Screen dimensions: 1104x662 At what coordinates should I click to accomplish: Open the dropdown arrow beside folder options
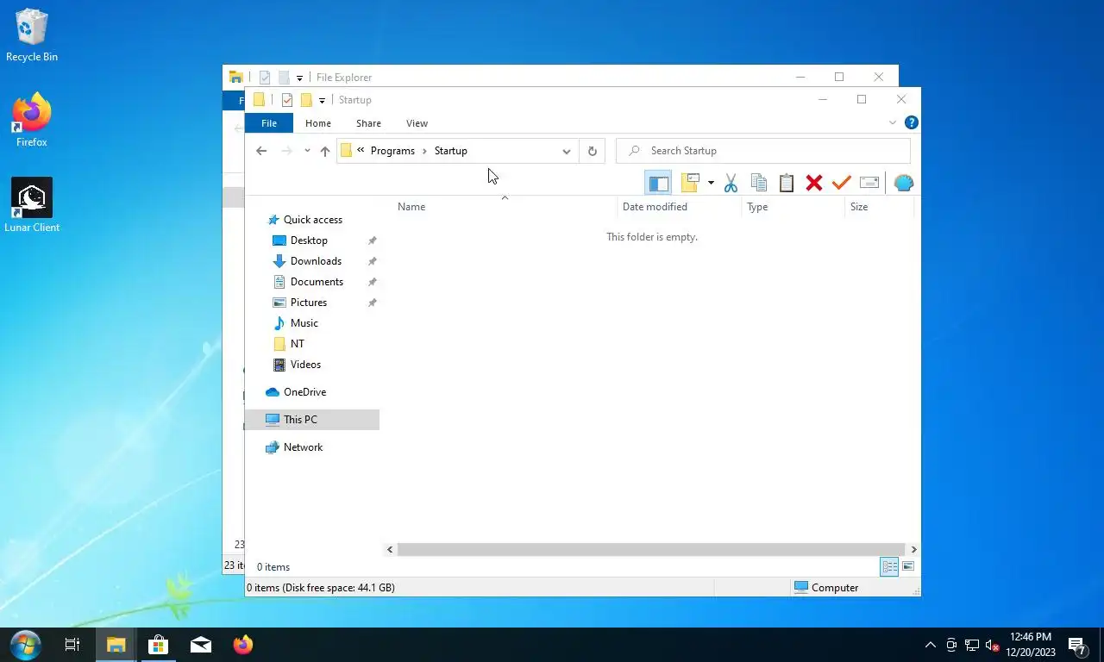click(x=711, y=183)
